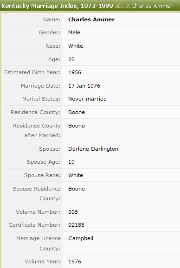Click Volume Year 1976
This screenshot has height=268, width=180.
tap(75, 262)
